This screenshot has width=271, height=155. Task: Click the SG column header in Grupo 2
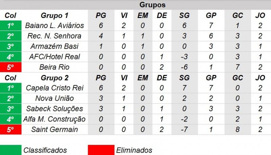(184, 78)
